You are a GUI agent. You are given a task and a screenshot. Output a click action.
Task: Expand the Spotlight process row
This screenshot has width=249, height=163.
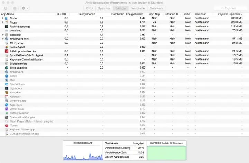[x=3, y=35]
